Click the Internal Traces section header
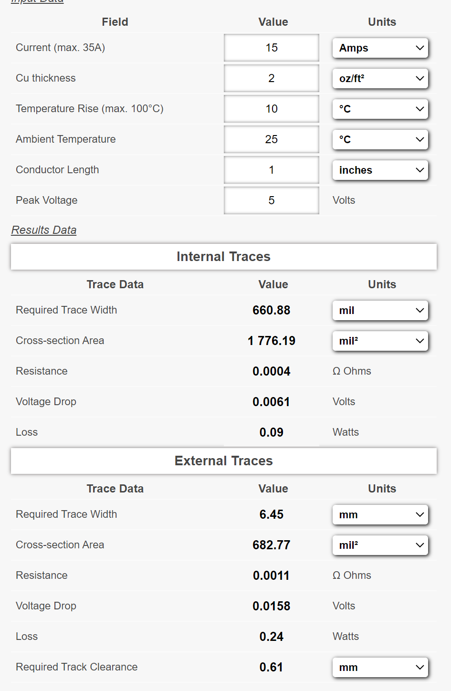The height and width of the screenshot is (691, 451). coord(223,257)
